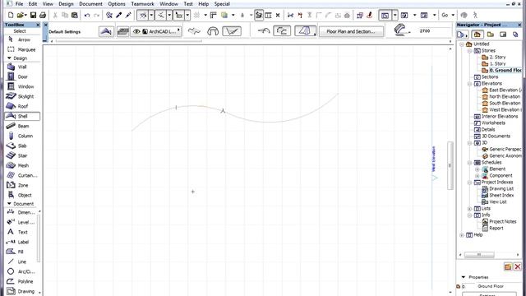The image size is (526, 296).
Task: Click the Print icon in toolbar
Action: pos(43,15)
